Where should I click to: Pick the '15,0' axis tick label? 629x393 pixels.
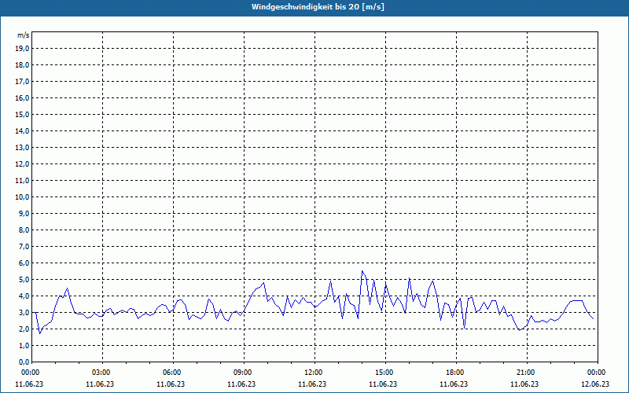click(22, 114)
